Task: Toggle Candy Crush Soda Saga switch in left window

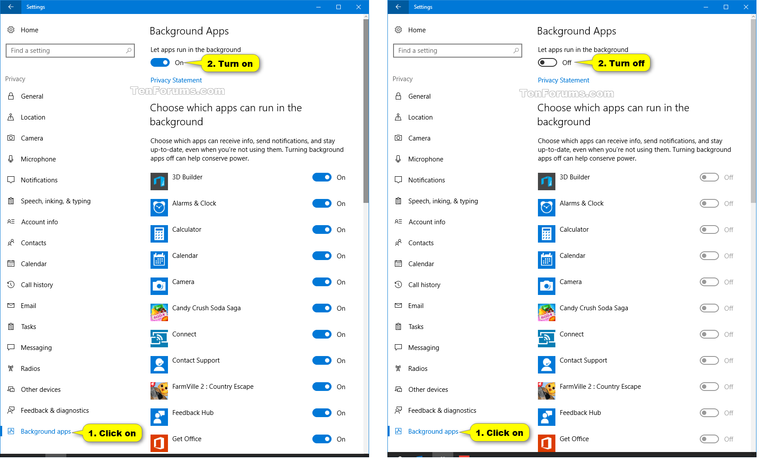Action: (322, 308)
